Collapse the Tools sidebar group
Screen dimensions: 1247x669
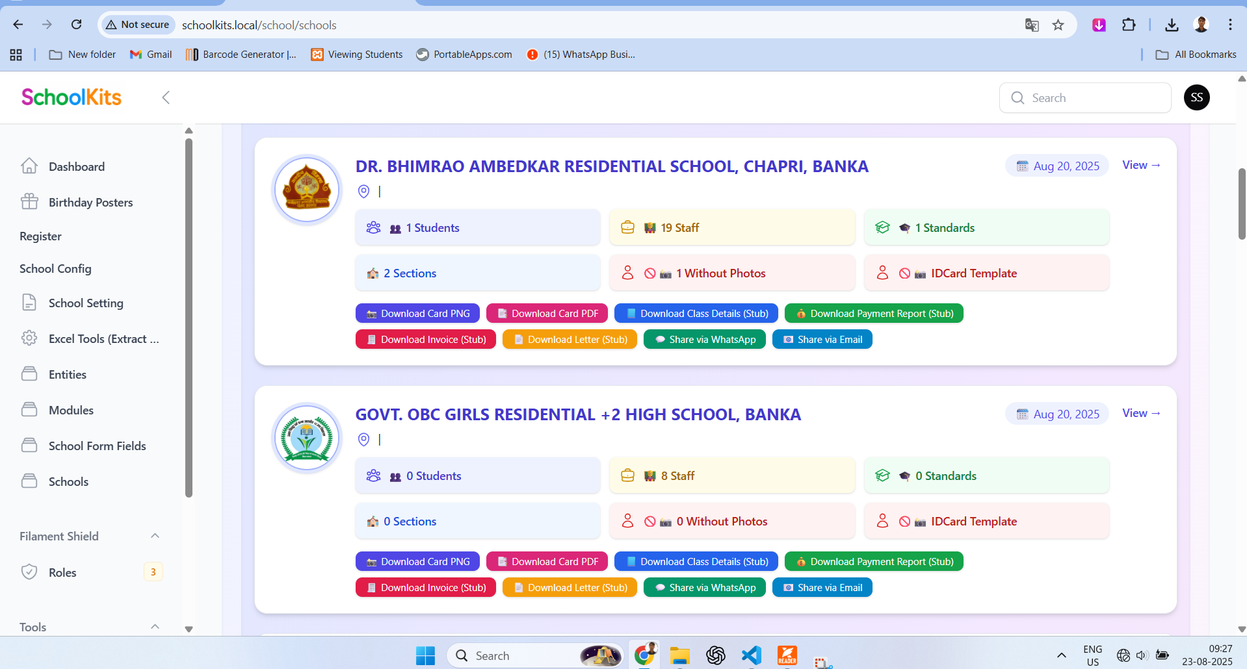click(155, 627)
